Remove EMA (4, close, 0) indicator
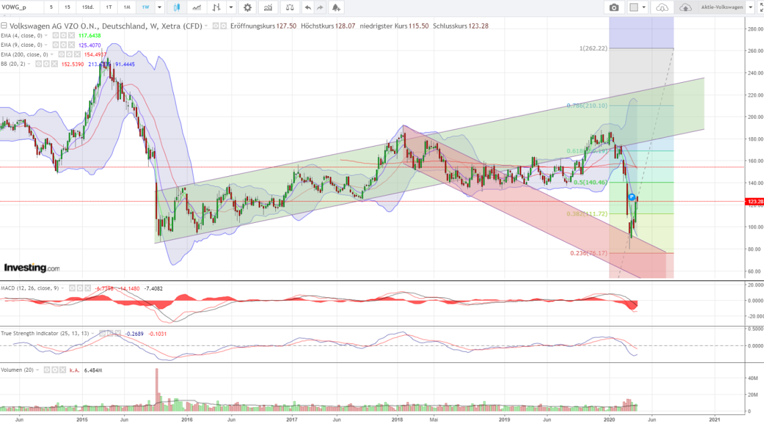Viewport: 764px width, 422px height. pyautogui.click(x=71, y=35)
